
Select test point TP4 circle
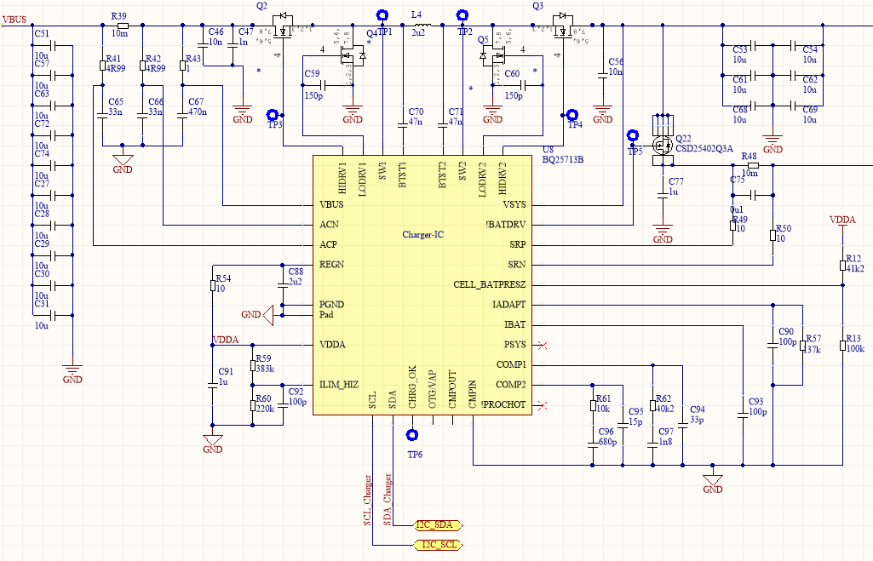coord(572,115)
